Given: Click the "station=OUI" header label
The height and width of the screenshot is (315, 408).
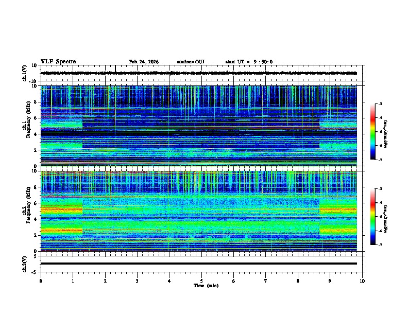Looking at the screenshot, I should click(x=191, y=62).
